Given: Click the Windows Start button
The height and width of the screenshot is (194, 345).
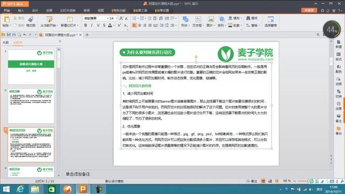Looking at the screenshot, I should click(x=6, y=189).
